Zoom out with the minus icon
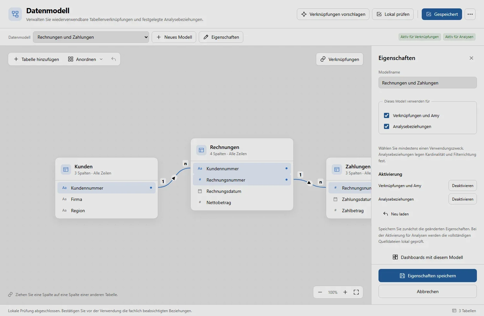 point(320,292)
